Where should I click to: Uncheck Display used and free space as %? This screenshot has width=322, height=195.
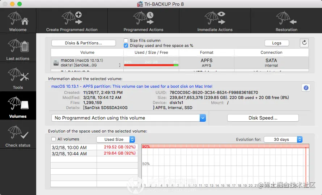(126, 45)
